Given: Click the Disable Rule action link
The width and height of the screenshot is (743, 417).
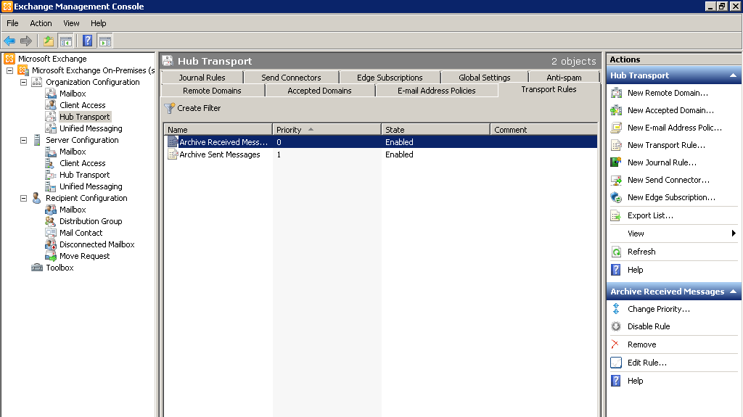Looking at the screenshot, I should 649,326.
